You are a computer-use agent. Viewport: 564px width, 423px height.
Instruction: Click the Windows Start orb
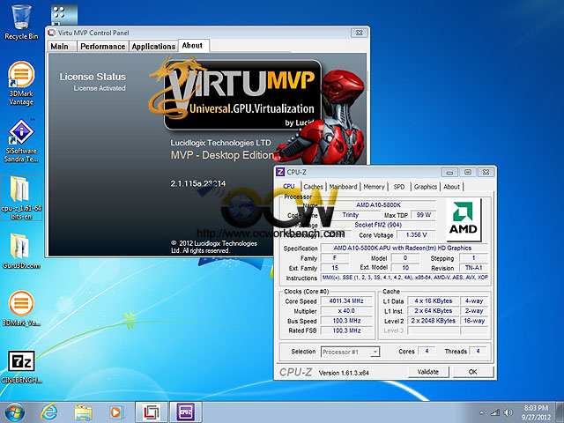tap(15, 412)
